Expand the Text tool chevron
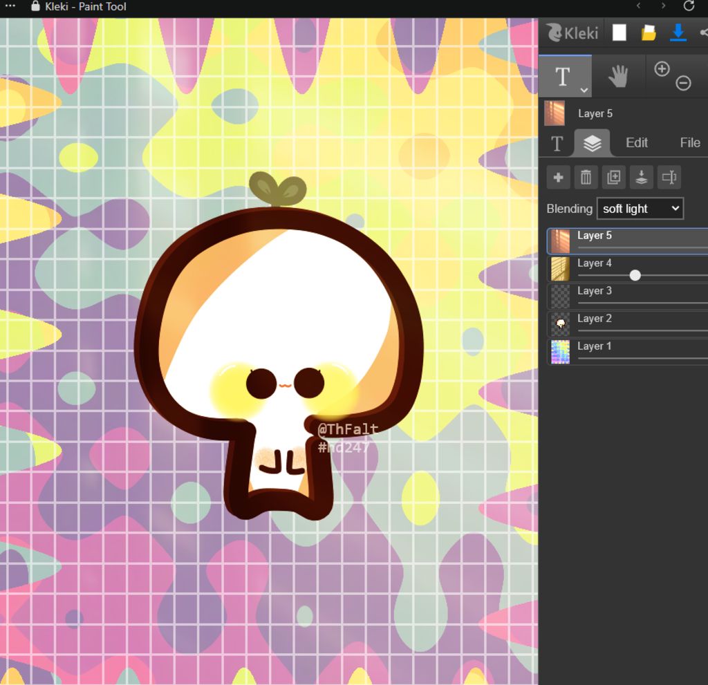Screen dimensions: 708x685 [x=584, y=90]
